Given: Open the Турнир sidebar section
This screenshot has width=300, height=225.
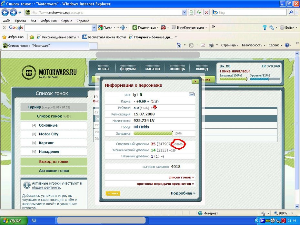Looking at the screenshot, I should tap(54, 107).
